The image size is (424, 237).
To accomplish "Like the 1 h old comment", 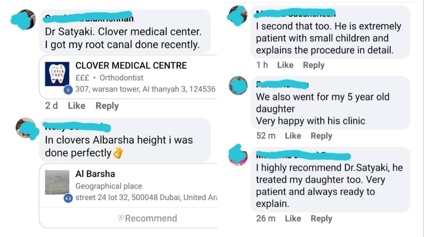I will [285, 65].
